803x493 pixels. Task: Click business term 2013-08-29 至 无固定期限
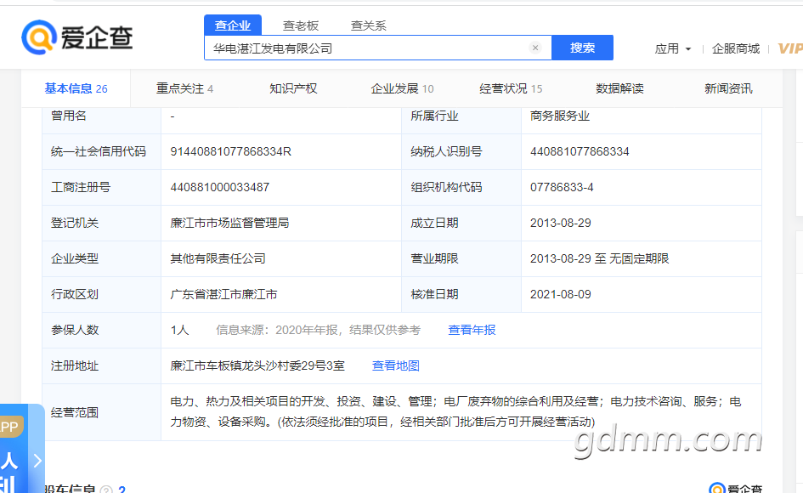click(599, 258)
